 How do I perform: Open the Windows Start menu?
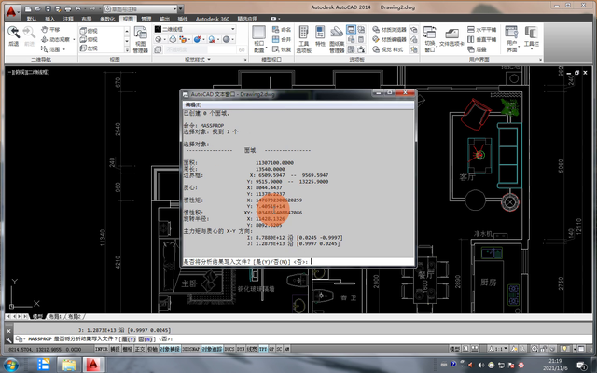11,366
